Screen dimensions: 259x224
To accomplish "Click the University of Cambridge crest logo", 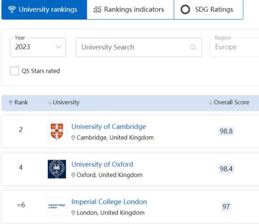I will [x=57, y=132].
